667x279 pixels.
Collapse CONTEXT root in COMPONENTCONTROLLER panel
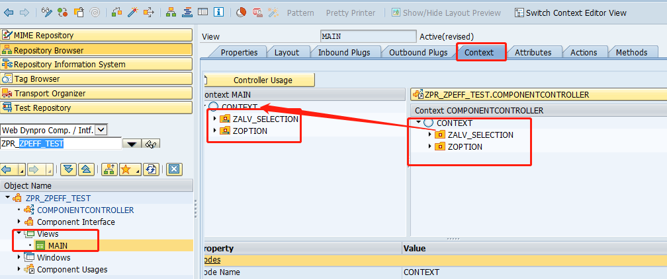click(x=419, y=123)
